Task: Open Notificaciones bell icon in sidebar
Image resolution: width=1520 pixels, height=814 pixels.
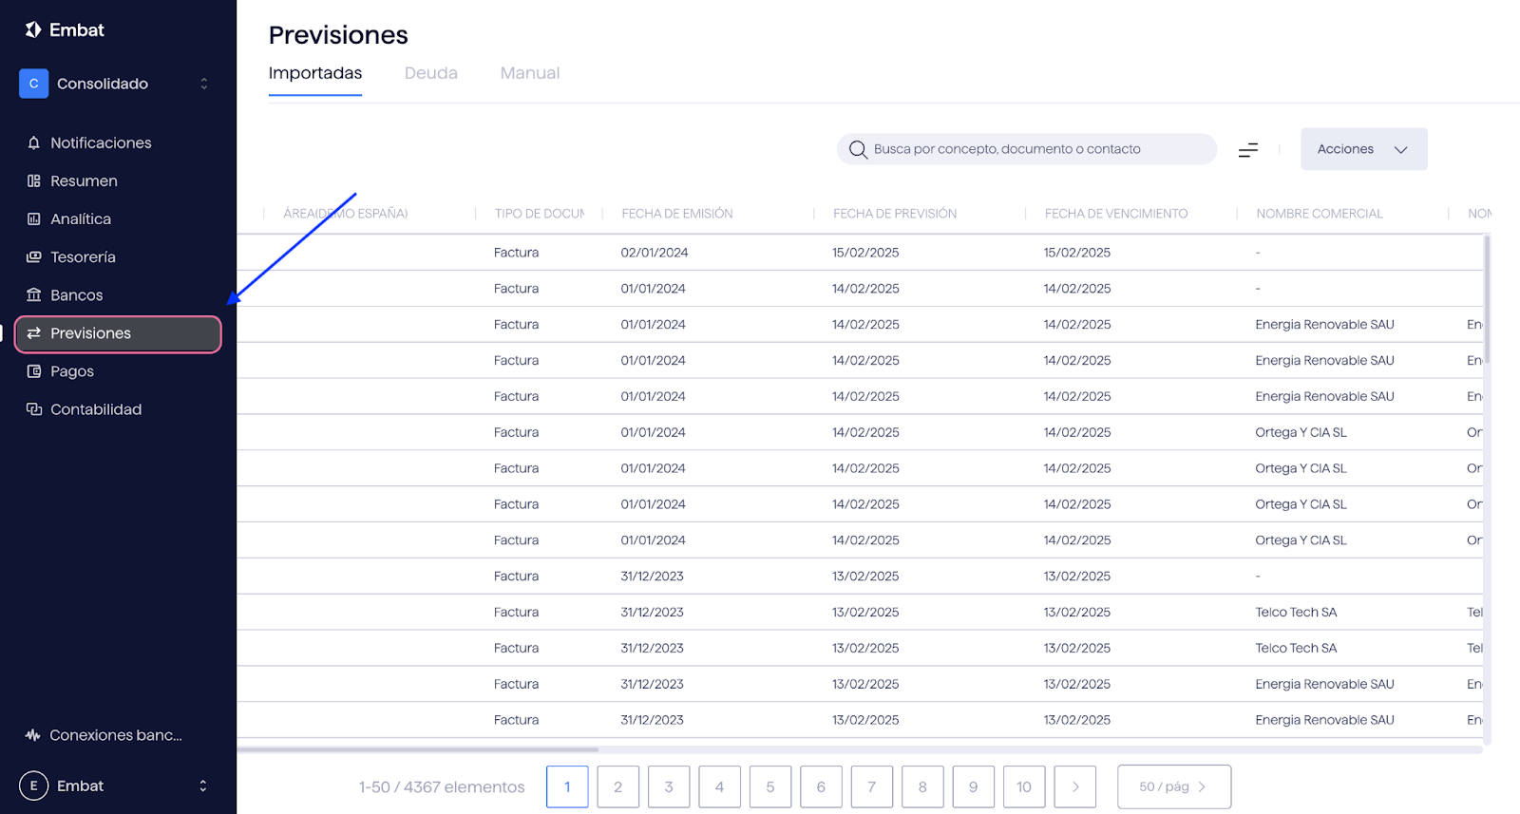Action: click(34, 142)
